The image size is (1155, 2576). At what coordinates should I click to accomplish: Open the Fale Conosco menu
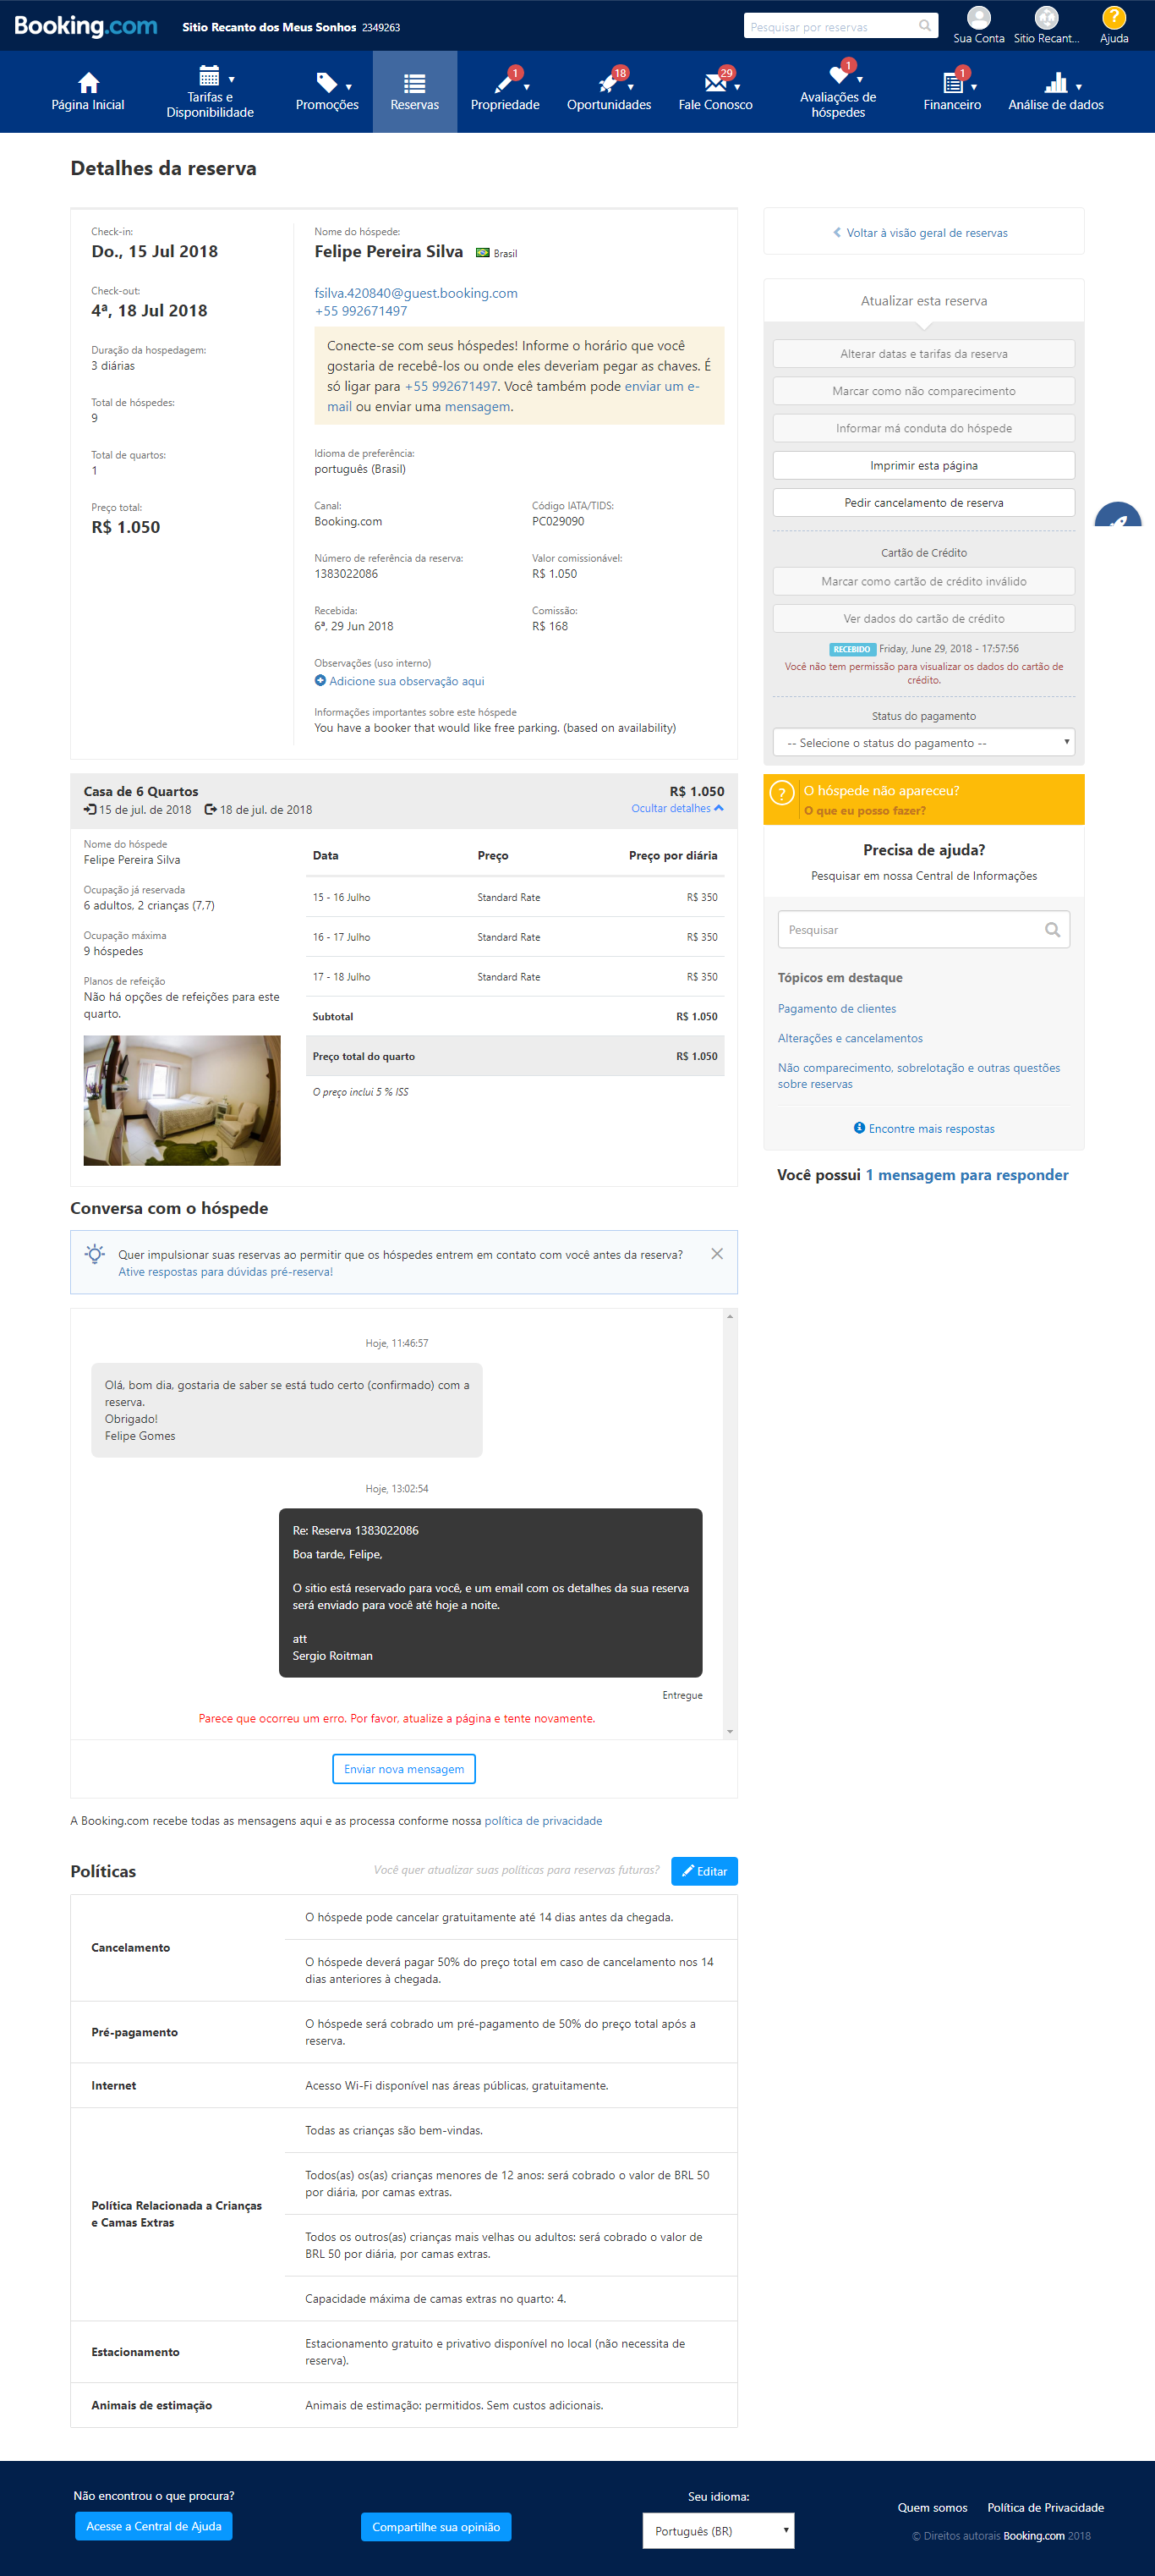click(x=715, y=92)
